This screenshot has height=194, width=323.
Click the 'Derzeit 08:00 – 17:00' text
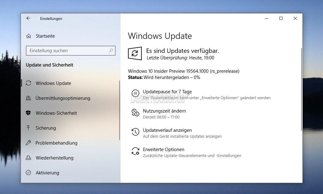[161, 117]
